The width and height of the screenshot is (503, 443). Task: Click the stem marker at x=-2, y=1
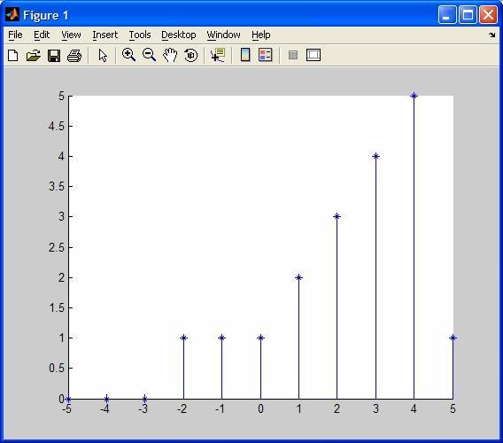click(183, 338)
